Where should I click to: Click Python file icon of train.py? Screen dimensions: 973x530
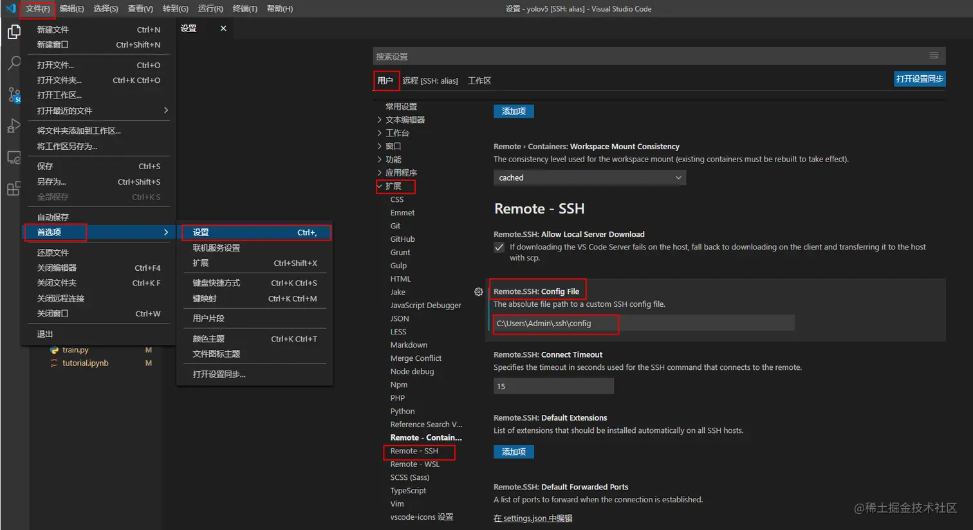54,350
